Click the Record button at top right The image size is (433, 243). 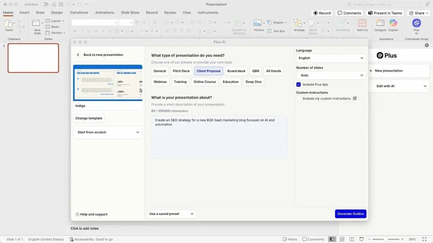tap(322, 13)
